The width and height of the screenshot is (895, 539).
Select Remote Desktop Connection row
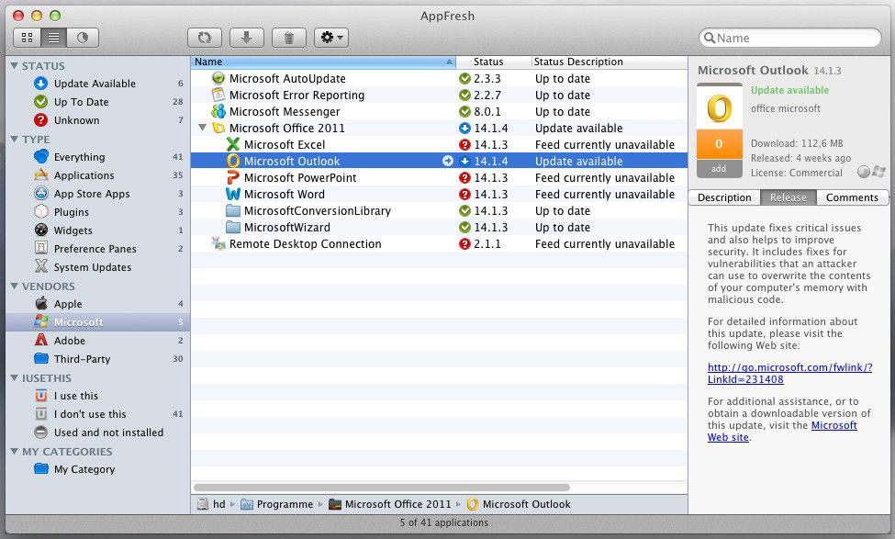(439, 244)
